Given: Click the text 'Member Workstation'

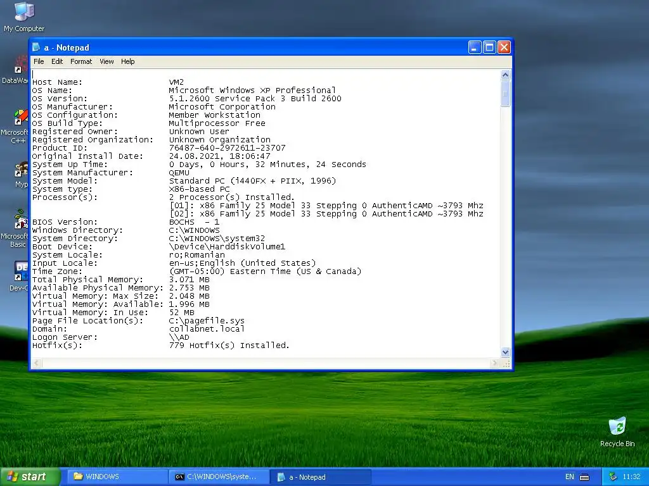Looking at the screenshot, I should point(214,115).
